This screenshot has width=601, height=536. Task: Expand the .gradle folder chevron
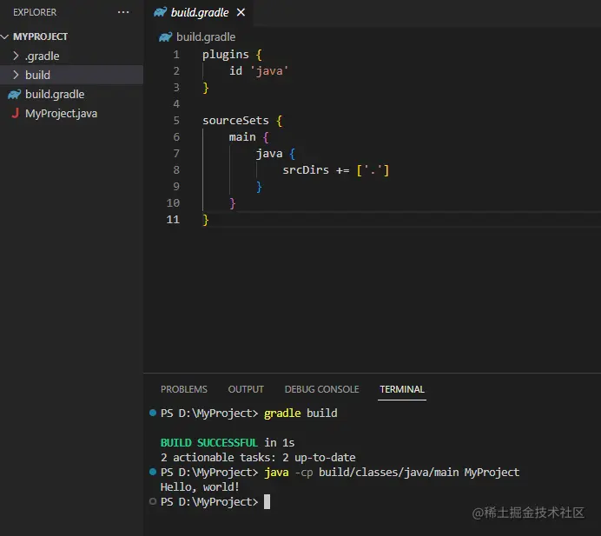pyautogui.click(x=16, y=56)
